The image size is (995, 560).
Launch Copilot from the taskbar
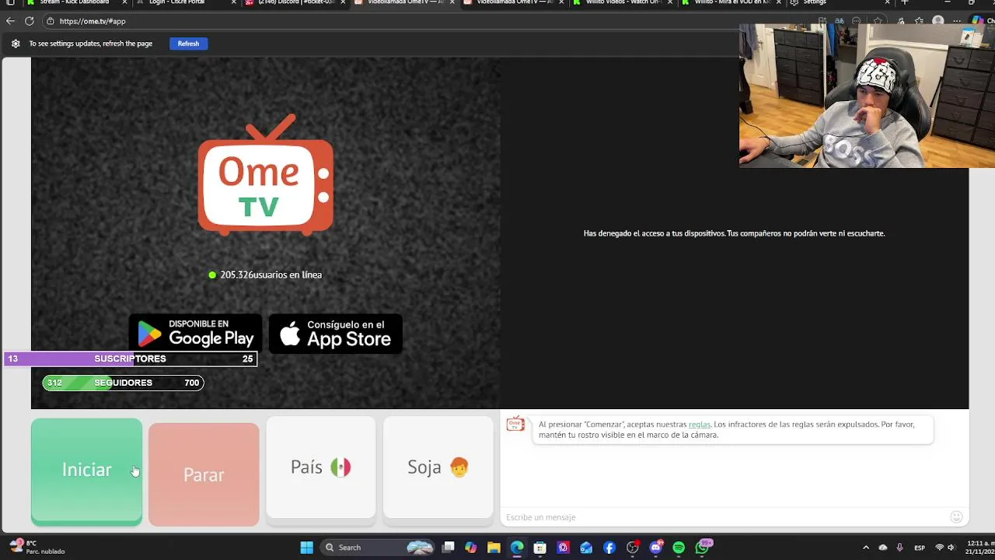coord(471,548)
